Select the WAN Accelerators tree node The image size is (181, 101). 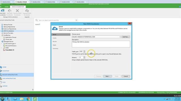click(9, 31)
